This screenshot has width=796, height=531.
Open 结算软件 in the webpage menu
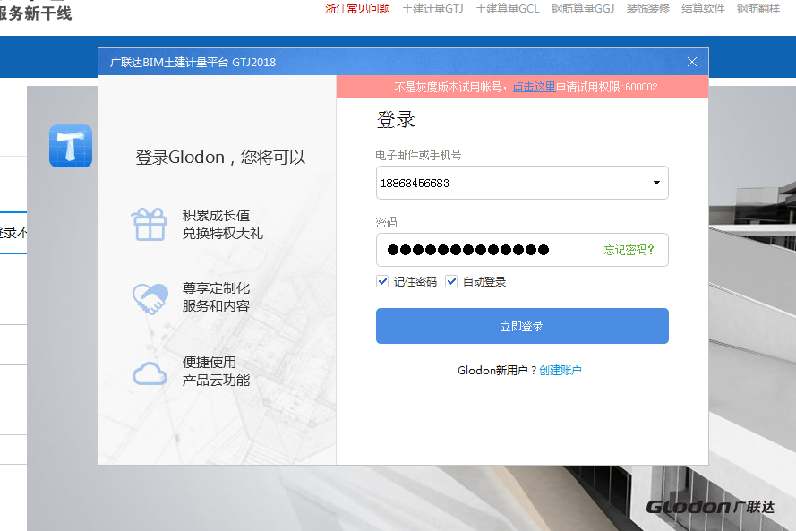[x=703, y=9]
